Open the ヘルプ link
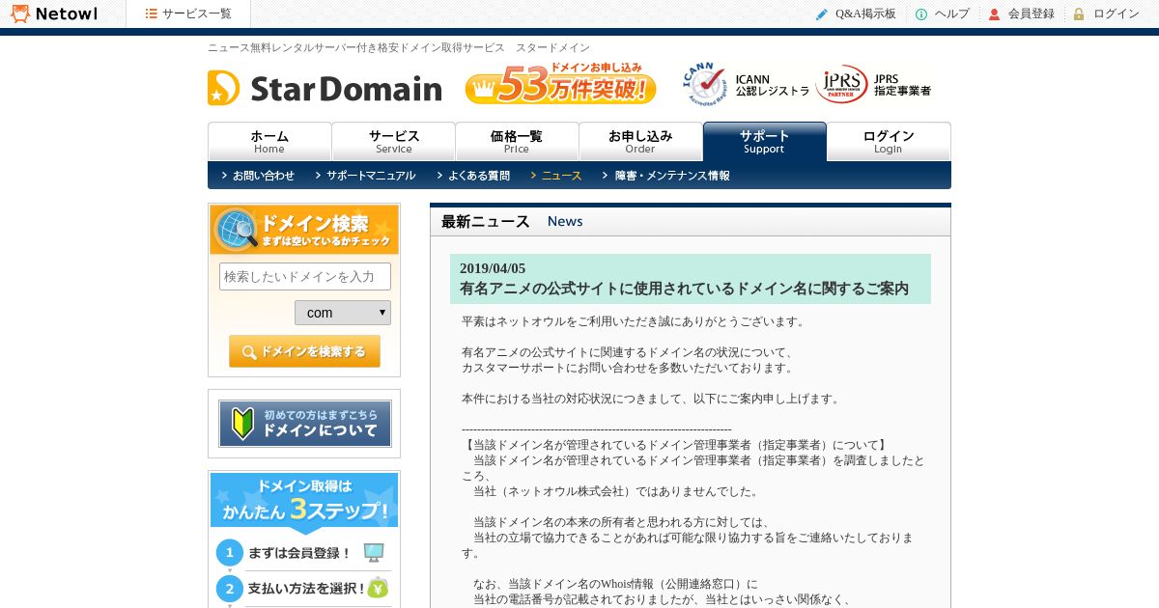The height and width of the screenshot is (608, 1159). tap(951, 14)
